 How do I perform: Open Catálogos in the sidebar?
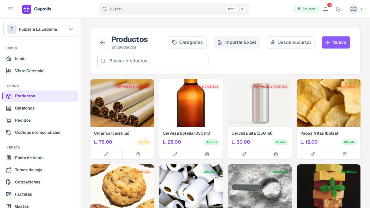click(x=40, y=108)
